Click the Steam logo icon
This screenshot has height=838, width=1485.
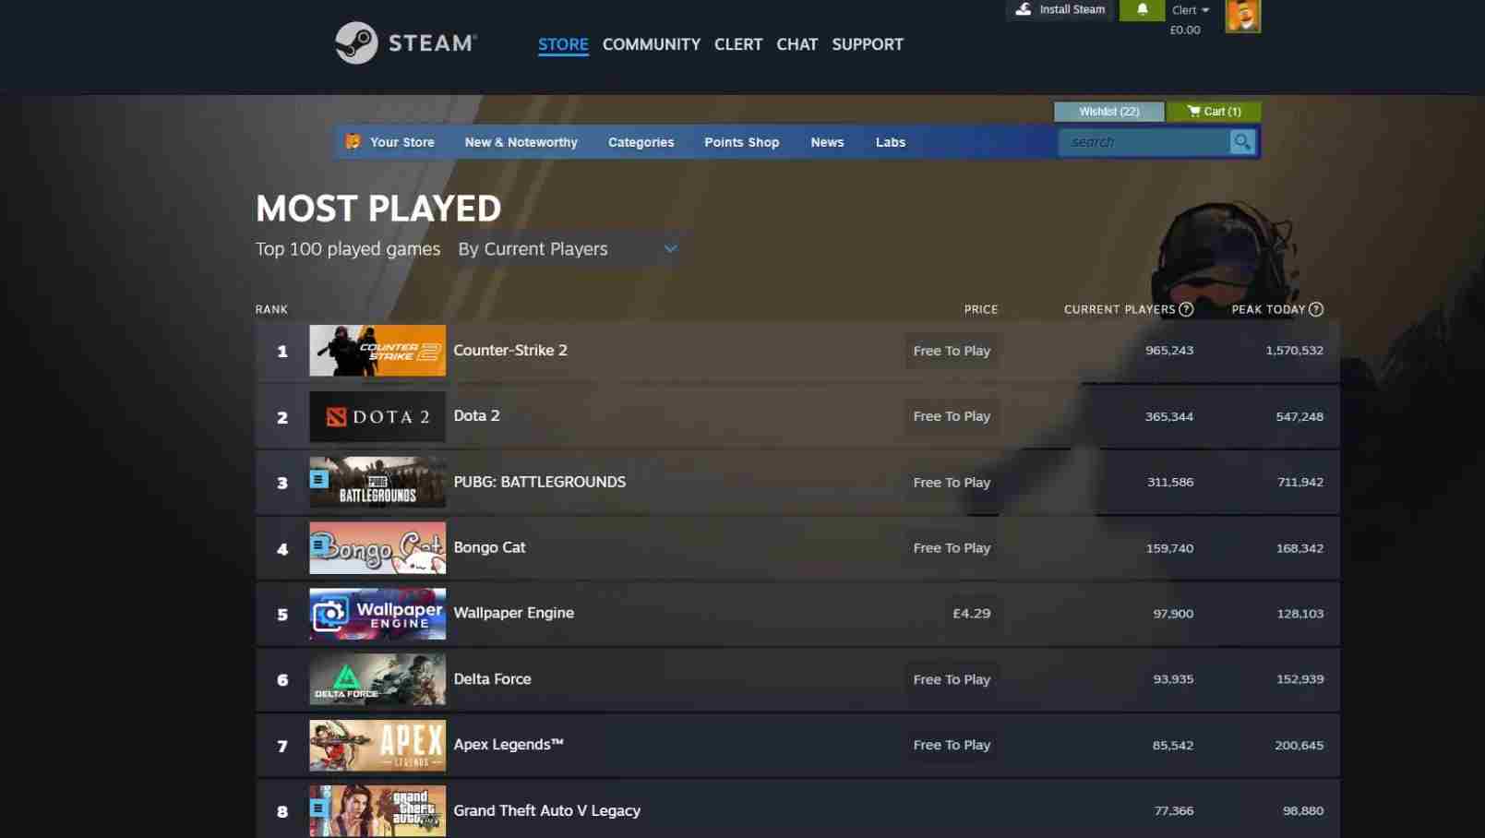tap(356, 42)
